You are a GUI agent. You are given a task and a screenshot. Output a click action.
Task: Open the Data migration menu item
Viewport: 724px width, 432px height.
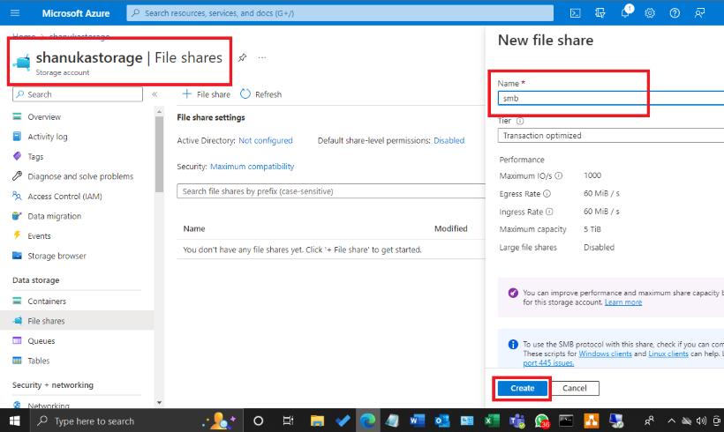pos(54,216)
